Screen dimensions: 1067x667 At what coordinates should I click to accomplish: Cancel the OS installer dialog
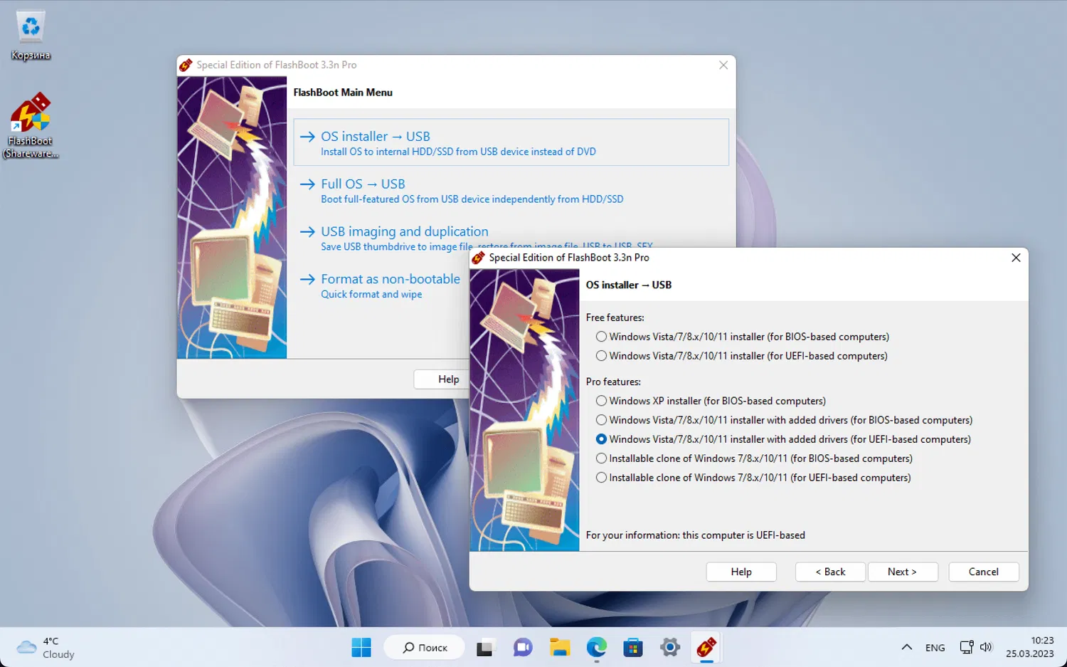pyautogui.click(x=984, y=572)
